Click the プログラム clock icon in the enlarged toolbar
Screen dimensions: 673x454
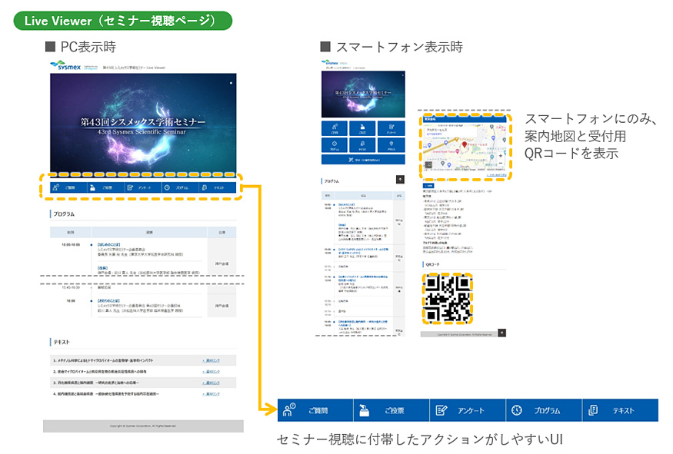coord(517,410)
